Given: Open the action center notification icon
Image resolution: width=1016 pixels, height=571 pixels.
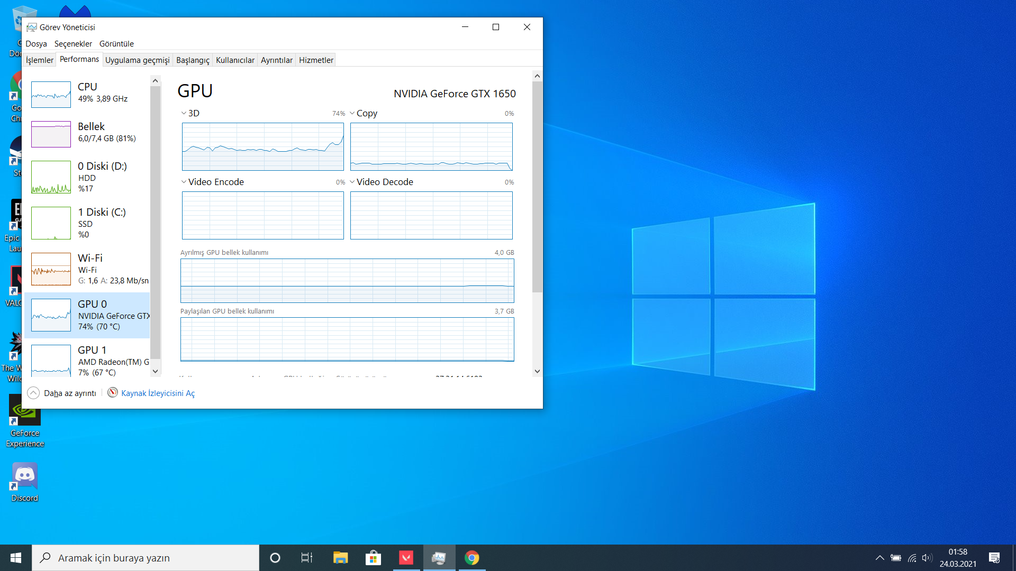Looking at the screenshot, I should [994, 558].
